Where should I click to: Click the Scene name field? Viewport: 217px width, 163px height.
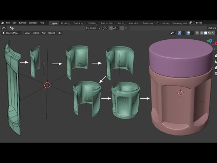tap(206, 23)
